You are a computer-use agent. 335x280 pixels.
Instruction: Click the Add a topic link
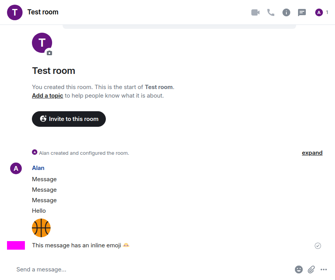(x=47, y=95)
